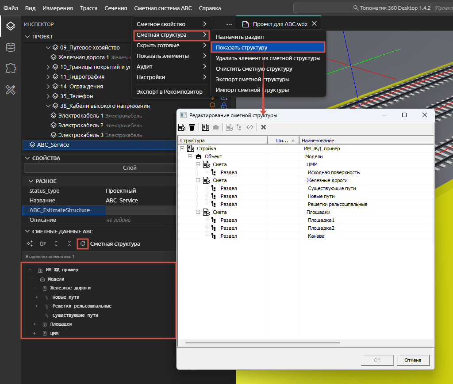Expand the ЦММ node in inspector tree
Viewport: 453px width, 384px height.
coord(35,333)
